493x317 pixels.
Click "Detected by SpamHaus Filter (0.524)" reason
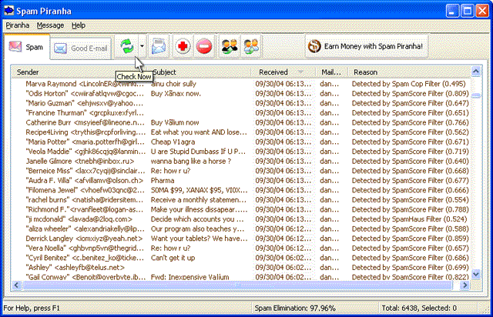[409, 219]
